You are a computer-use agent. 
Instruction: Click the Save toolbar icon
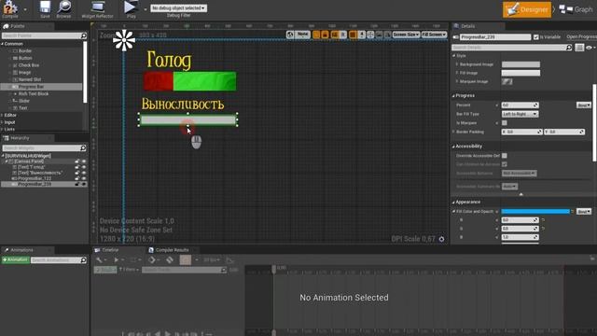point(45,9)
